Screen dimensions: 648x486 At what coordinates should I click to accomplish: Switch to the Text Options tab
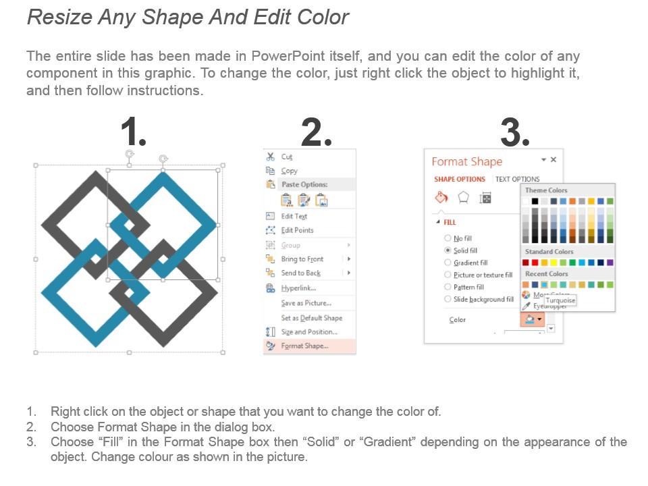(x=517, y=179)
